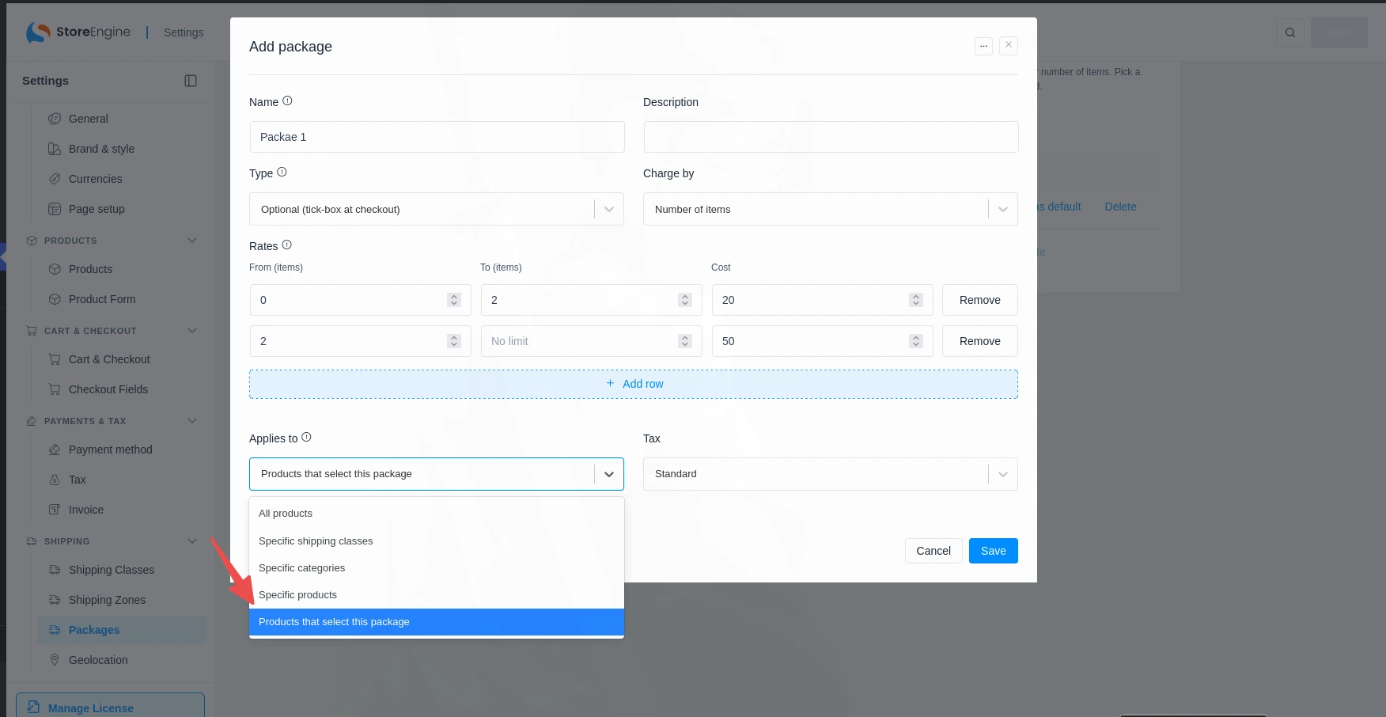Click the Currencies icon in sidebar
1386x717 pixels.
click(55, 179)
